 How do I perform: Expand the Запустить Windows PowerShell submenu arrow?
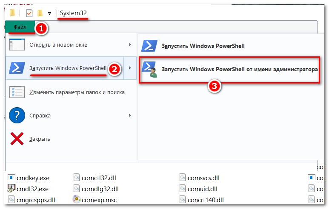130,68
